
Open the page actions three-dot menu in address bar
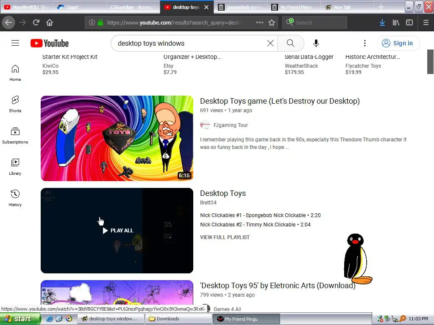coord(260,22)
